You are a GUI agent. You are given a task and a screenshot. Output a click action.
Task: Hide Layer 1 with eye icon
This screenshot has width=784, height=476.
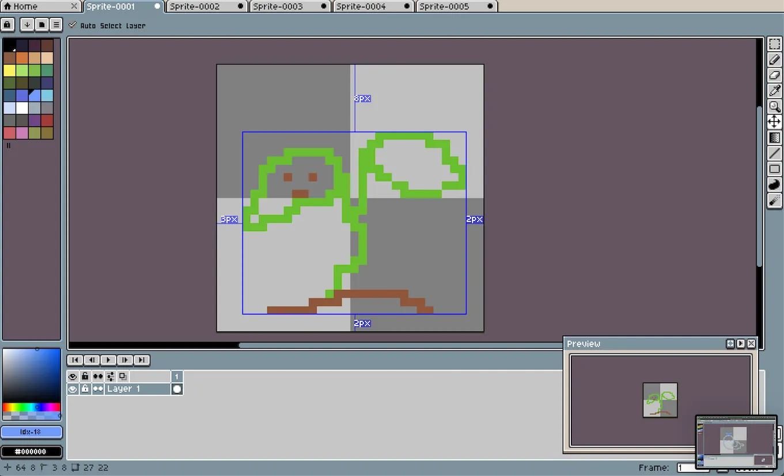pyautogui.click(x=73, y=389)
